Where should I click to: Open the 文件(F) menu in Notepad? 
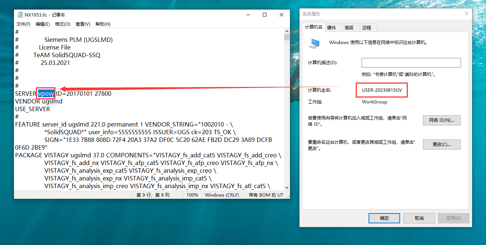coord(23,24)
